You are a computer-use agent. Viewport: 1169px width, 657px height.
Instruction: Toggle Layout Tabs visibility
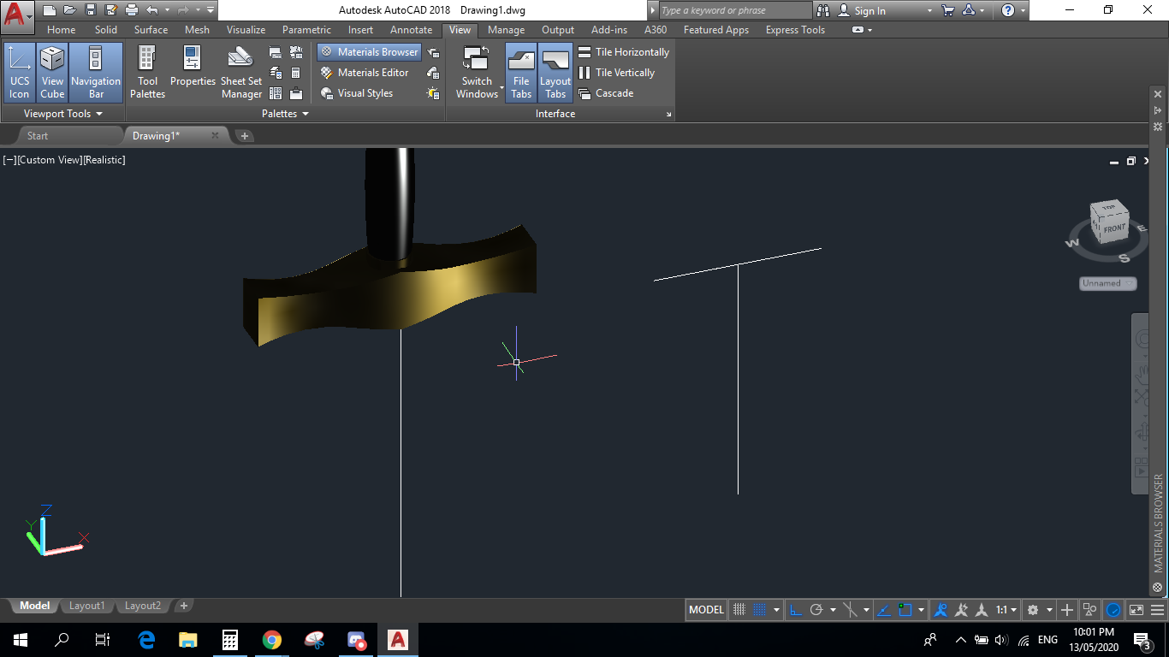click(x=555, y=73)
